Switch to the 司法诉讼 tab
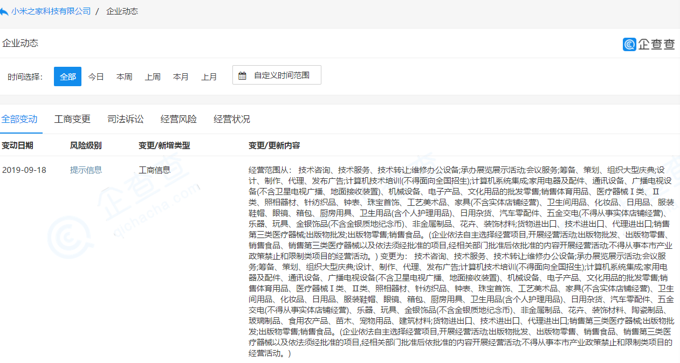 pos(126,119)
